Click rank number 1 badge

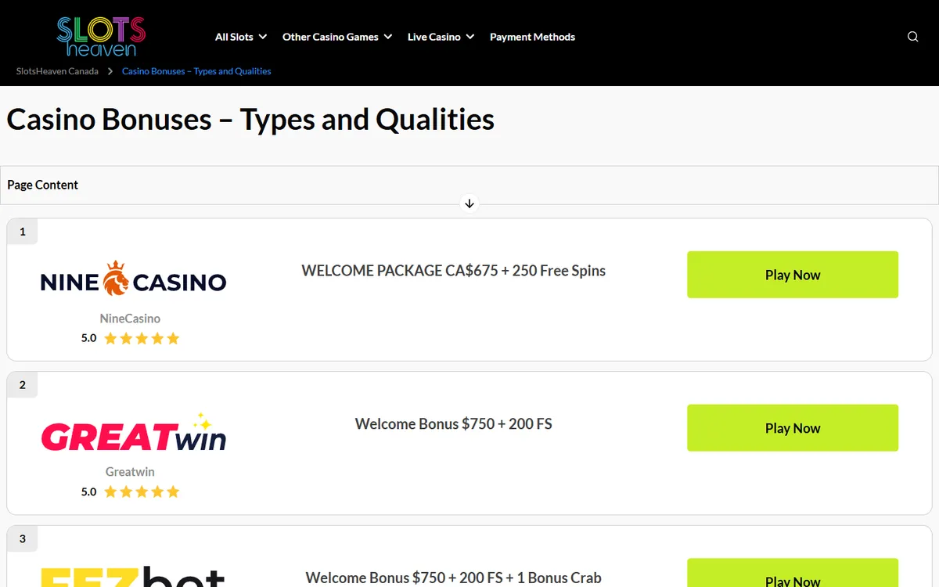pyautogui.click(x=23, y=232)
